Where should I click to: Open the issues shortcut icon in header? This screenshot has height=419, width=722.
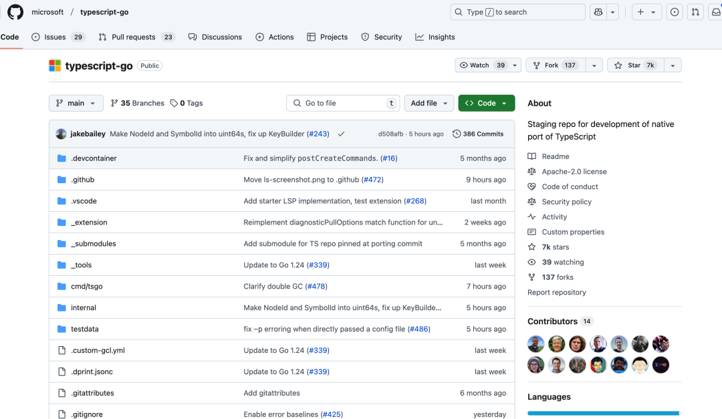click(x=675, y=13)
